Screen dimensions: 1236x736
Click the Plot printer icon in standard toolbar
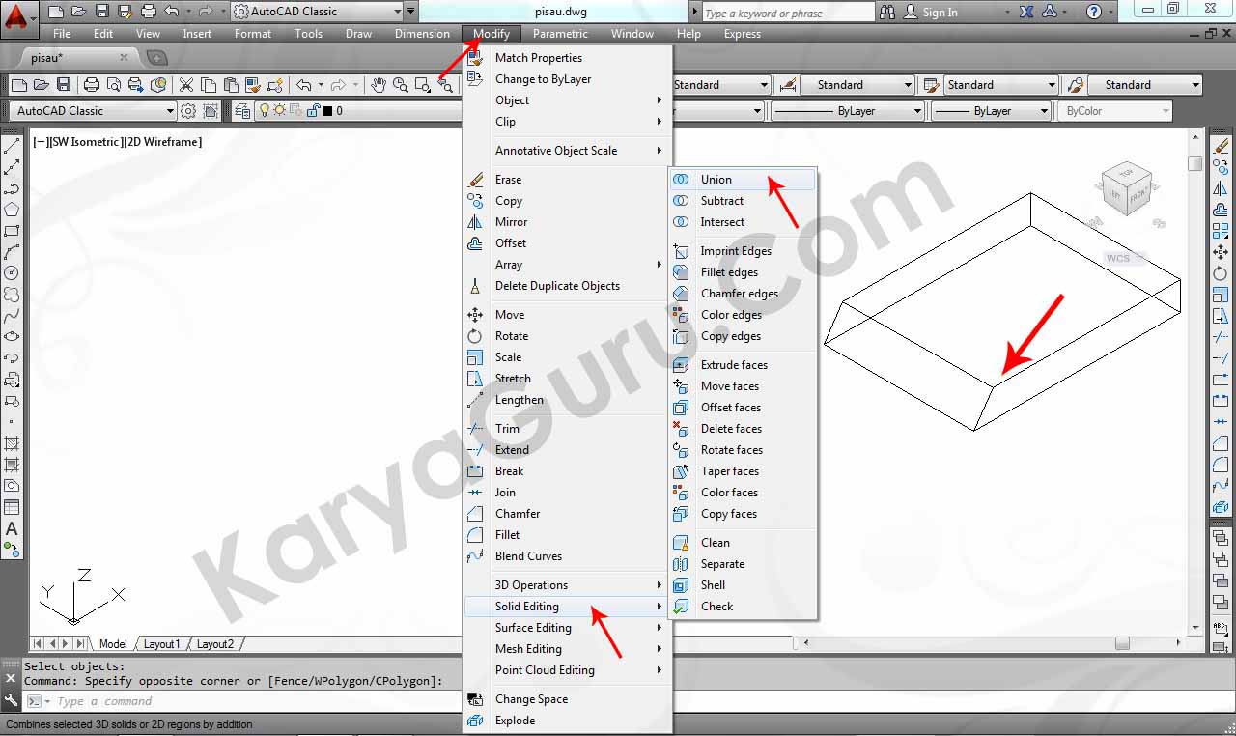tap(92, 85)
